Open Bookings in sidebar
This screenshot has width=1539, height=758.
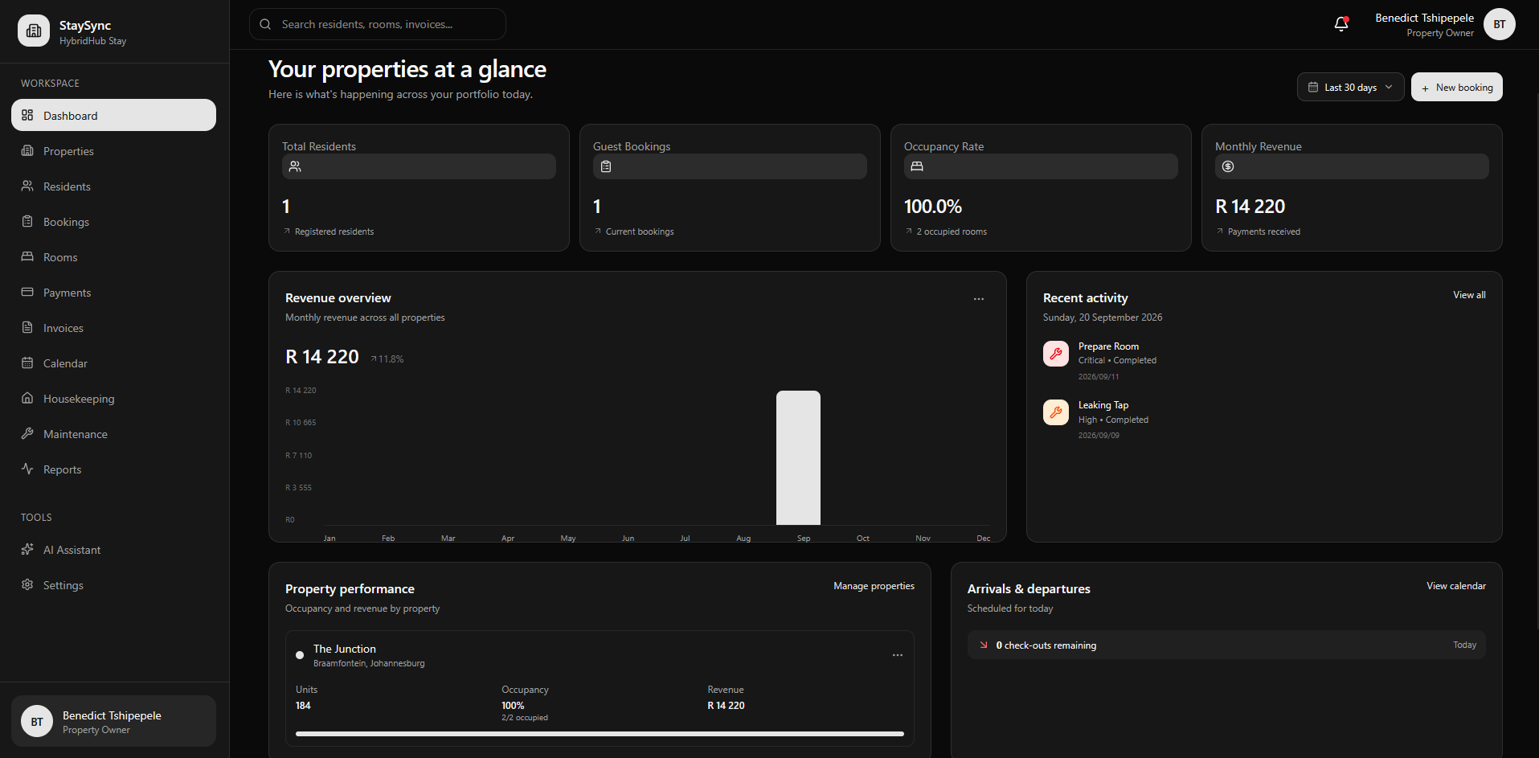113,222
